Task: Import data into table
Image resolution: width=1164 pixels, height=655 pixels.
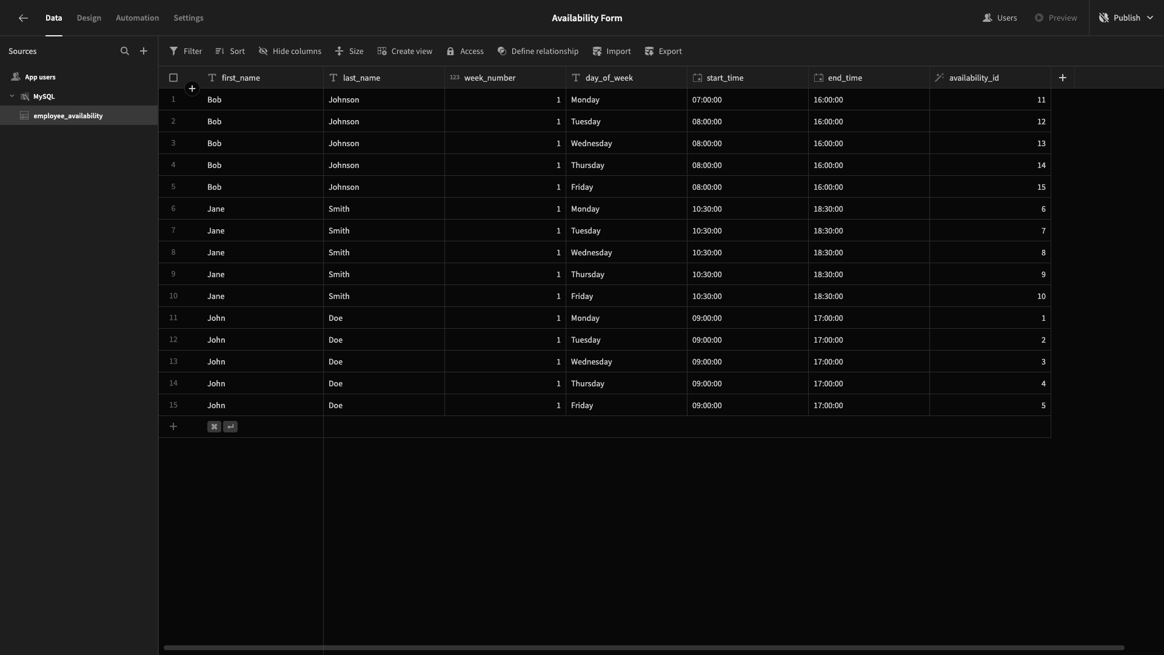Action: pos(611,52)
